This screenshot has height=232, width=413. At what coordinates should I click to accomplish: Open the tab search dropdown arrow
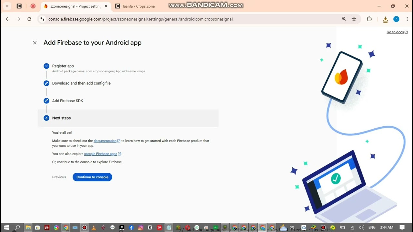pos(7,6)
